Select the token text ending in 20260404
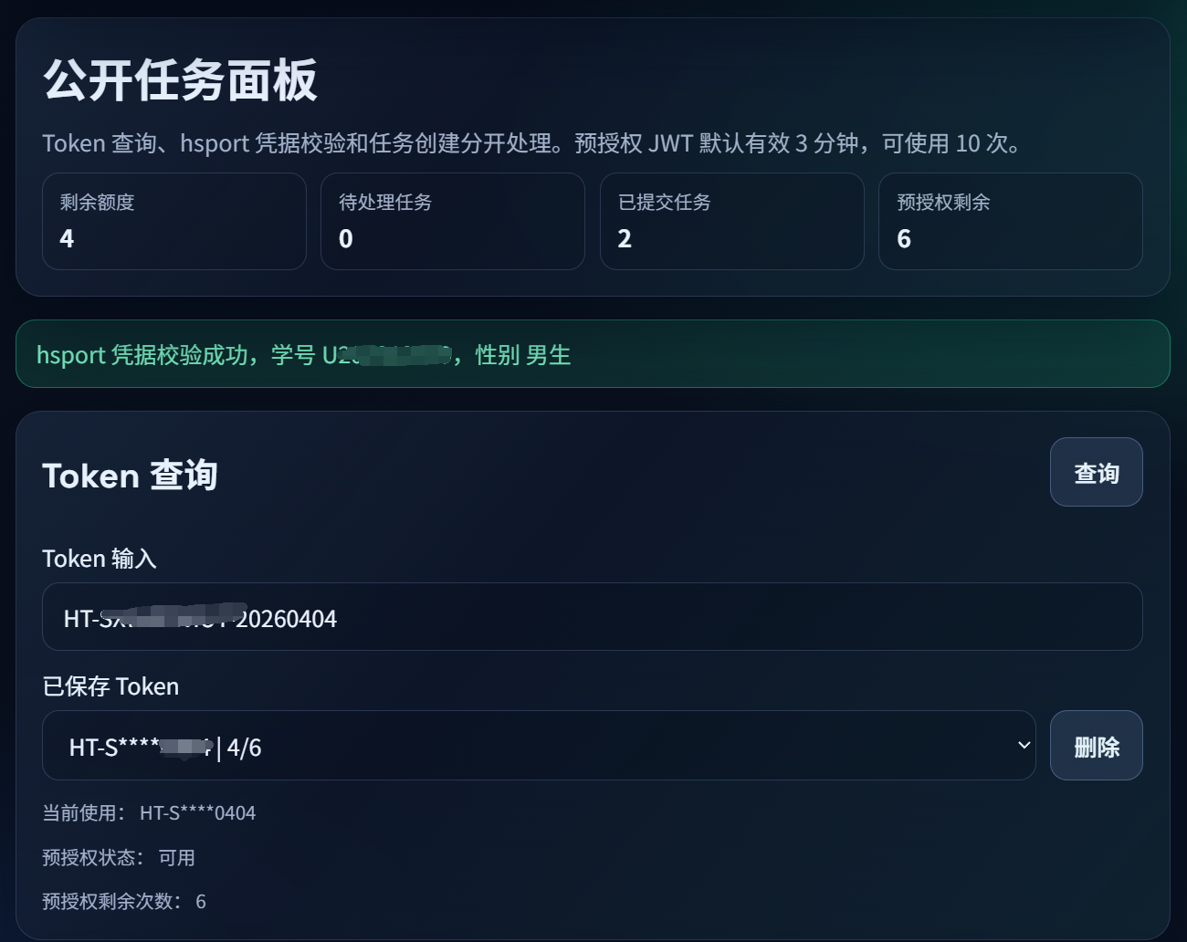1187x942 pixels. pyautogui.click(x=201, y=618)
